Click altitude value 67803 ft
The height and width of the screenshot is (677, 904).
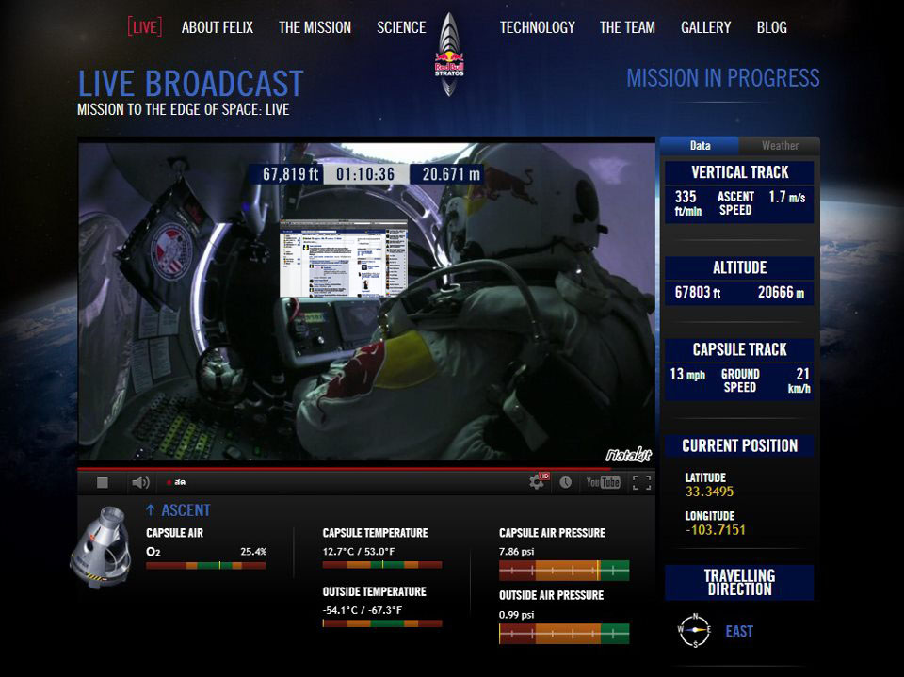point(698,293)
